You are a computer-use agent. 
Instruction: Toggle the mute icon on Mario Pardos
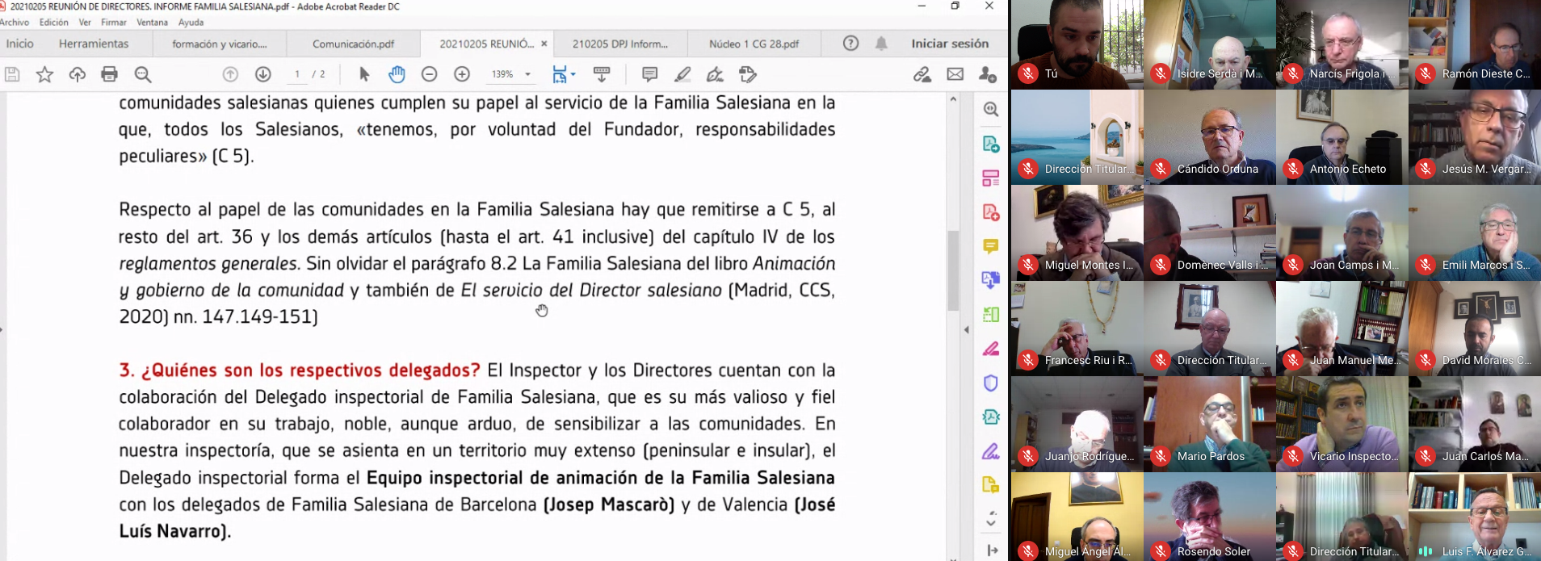1161,456
